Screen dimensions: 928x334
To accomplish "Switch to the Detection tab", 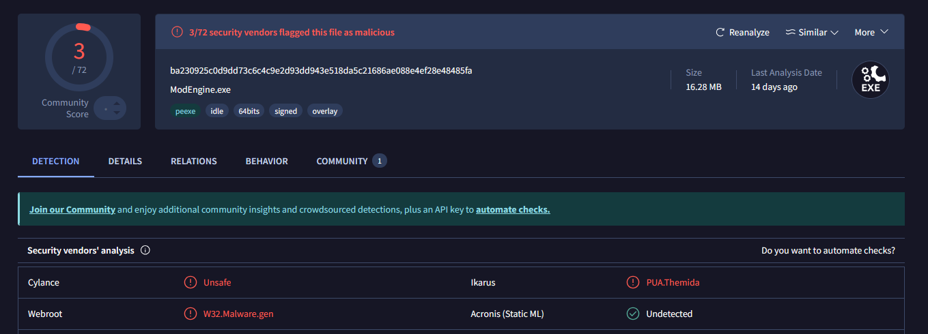I will [x=56, y=161].
